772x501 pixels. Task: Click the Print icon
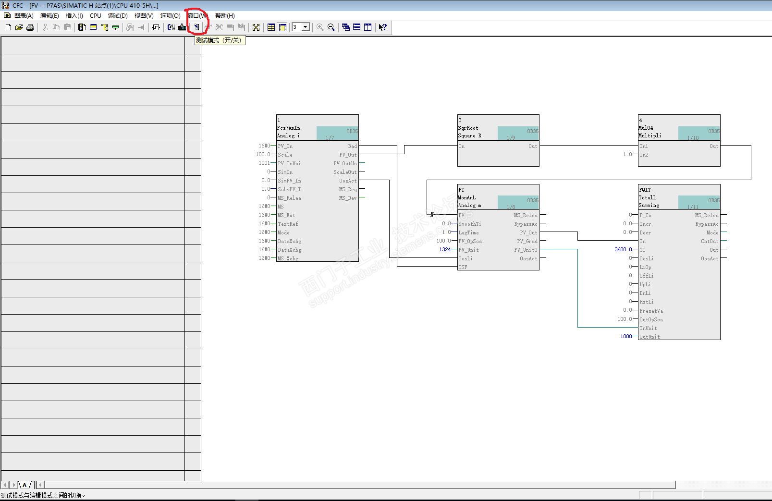tap(30, 27)
